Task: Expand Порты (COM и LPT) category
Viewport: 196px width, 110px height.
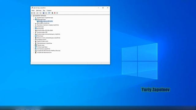Action: click(34, 42)
